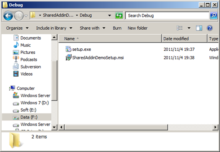This screenshot has width=220, height=152.
Task: Expand the arrow before Debug in path
Action: click(77, 15)
